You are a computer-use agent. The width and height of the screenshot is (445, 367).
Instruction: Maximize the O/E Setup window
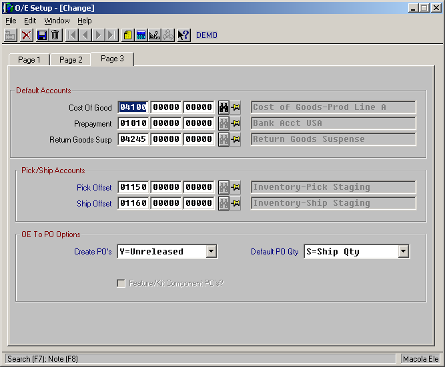click(x=424, y=8)
